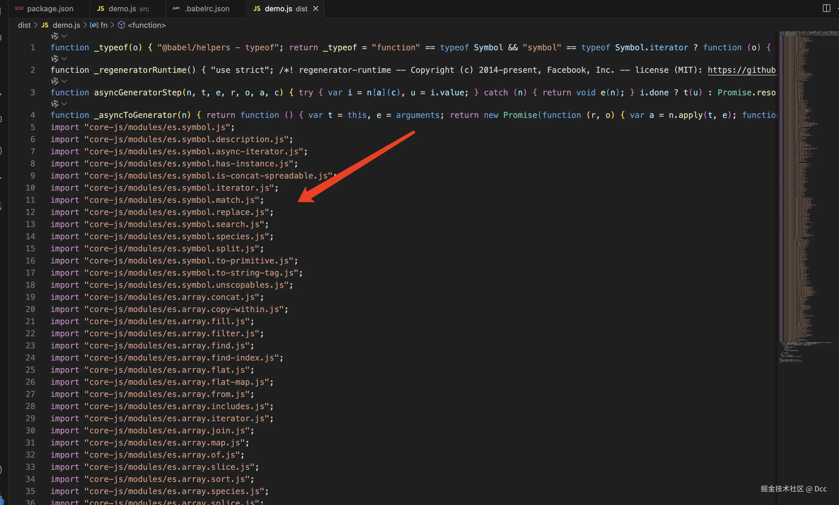Screen dimensions: 839x505
Task: Close the demo.js dist tab
Action: [316, 8]
